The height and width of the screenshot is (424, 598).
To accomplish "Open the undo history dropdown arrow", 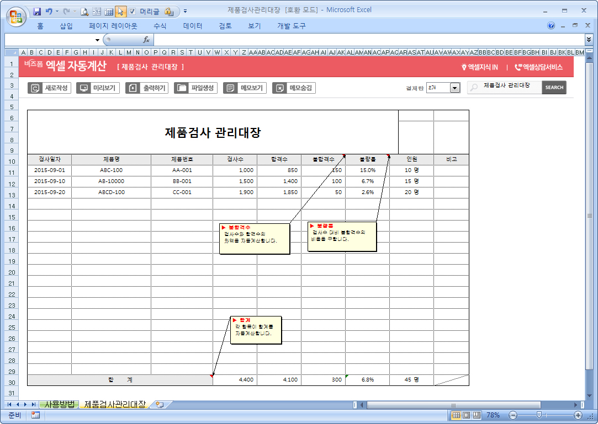I will coord(57,12).
